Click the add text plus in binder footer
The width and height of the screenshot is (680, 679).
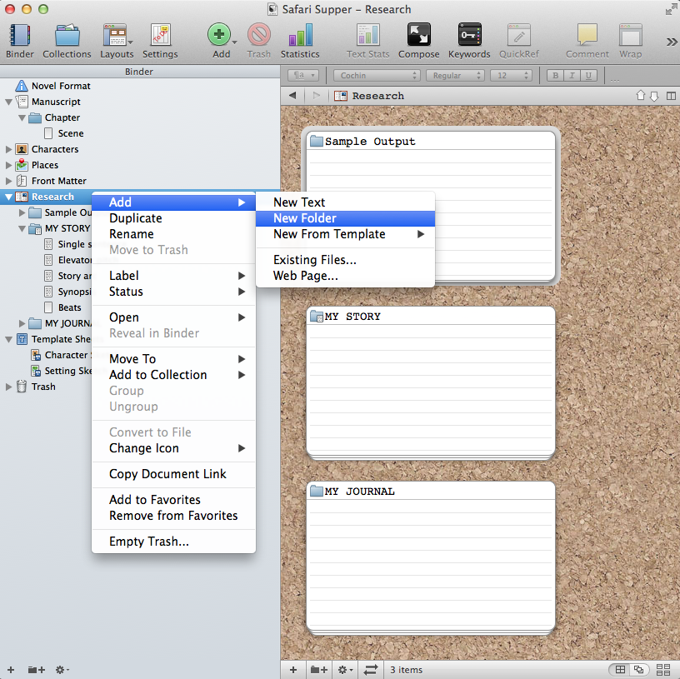point(11,670)
